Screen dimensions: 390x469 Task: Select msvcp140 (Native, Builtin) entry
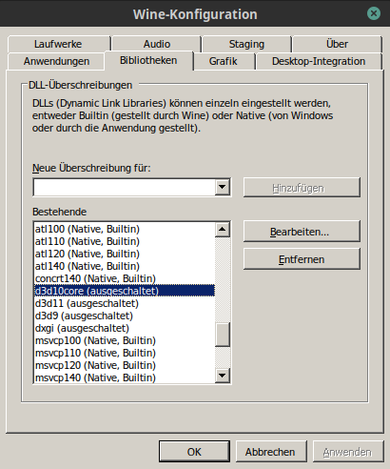click(x=125, y=377)
